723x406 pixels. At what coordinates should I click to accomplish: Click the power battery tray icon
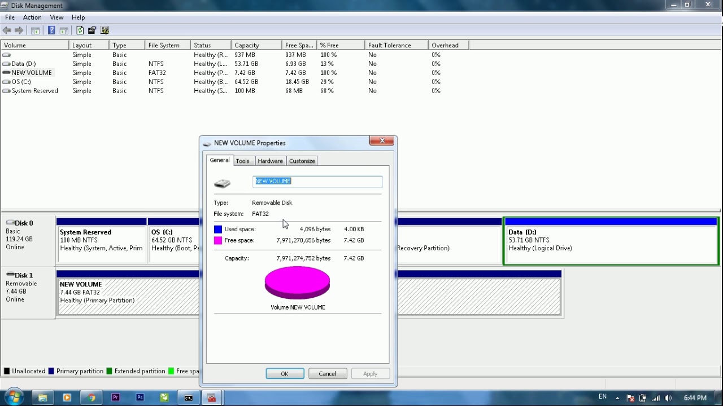(x=643, y=398)
